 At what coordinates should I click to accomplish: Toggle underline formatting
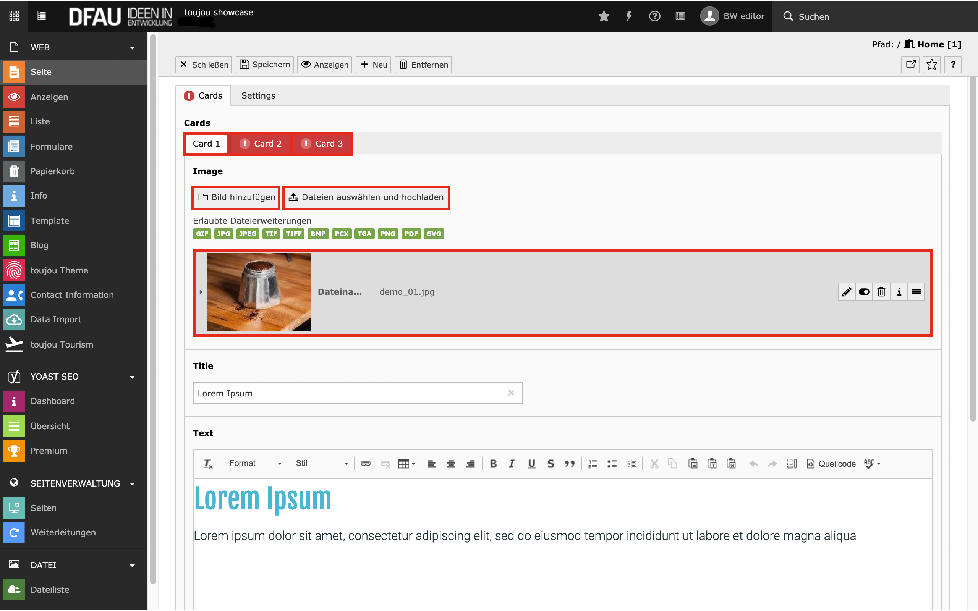point(531,464)
